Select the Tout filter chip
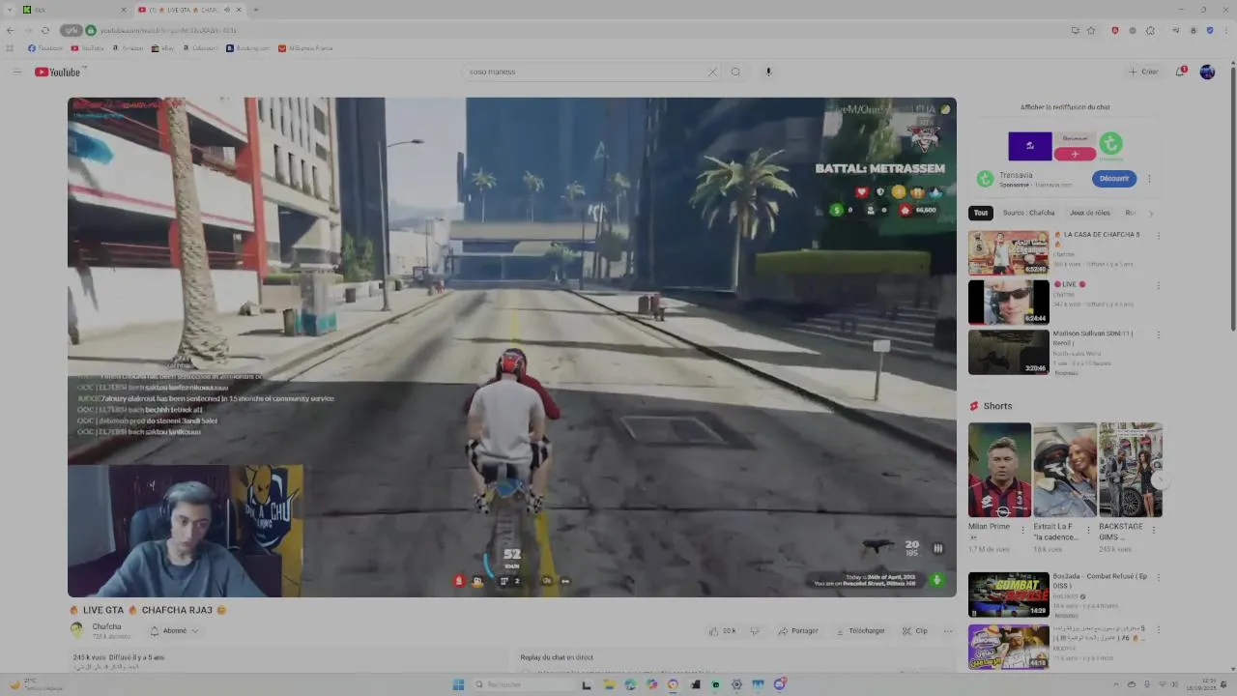Image resolution: width=1237 pixels, height=696 pixels. click(981, 213)
